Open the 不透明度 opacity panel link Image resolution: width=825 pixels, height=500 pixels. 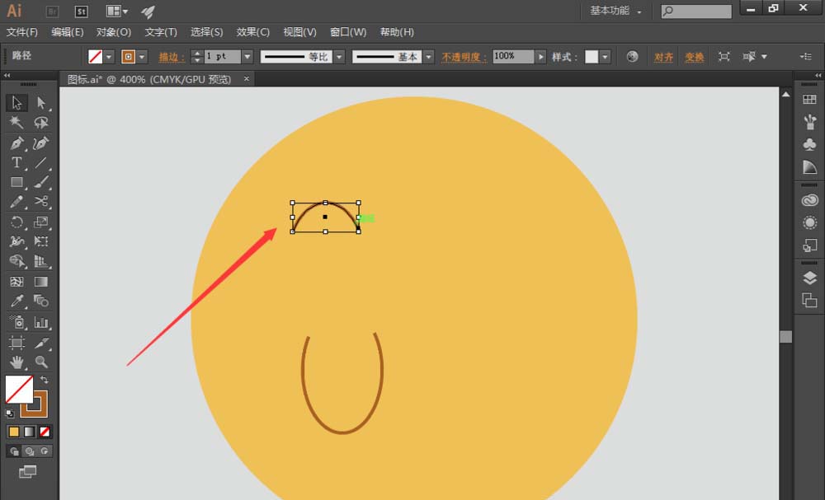[x=464, y=57]
